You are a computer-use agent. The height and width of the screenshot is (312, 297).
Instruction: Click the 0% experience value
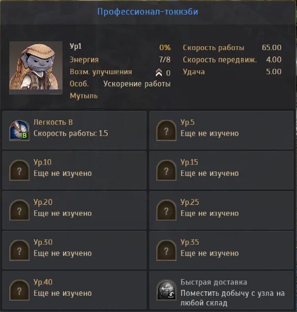tap(165, 48)
